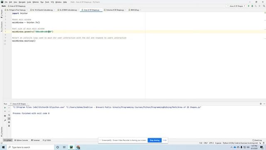Open the VCS menu
Image resolution: width=266 pixels, height=150 pixels.
pos(52,2)
